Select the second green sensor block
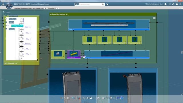Image resolution: width=183 pixels, height=103 pixels. point(104,40)
